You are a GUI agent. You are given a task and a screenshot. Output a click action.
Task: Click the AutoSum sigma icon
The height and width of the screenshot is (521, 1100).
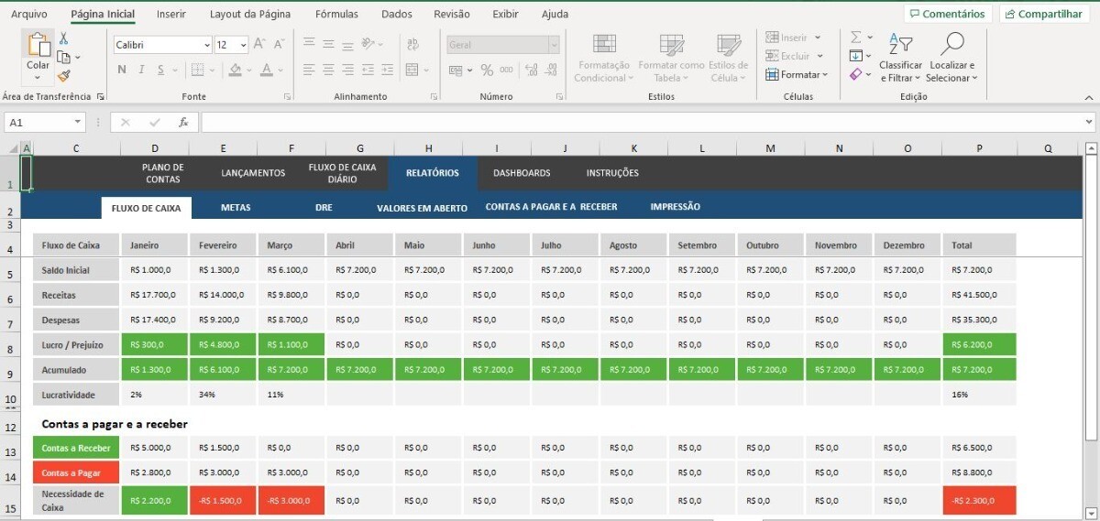(856, 38)
